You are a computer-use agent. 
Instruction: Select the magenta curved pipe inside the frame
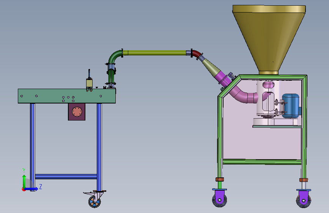tap(243, 95)
